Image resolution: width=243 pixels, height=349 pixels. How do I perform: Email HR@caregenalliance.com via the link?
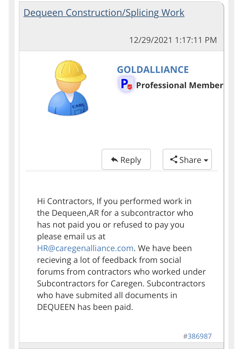click(x=85, y=248)
